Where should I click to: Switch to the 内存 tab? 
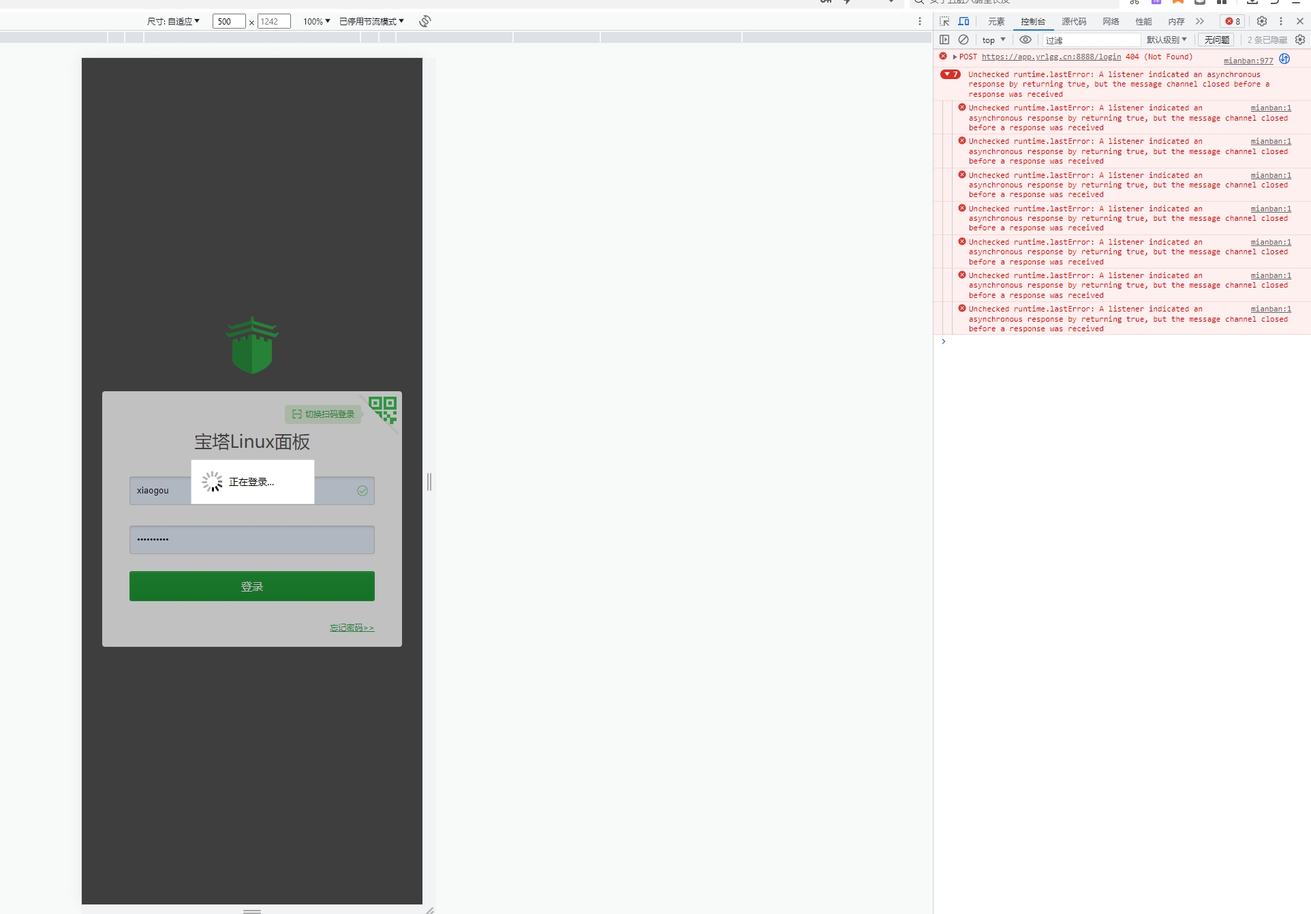tap(1176, 21)
